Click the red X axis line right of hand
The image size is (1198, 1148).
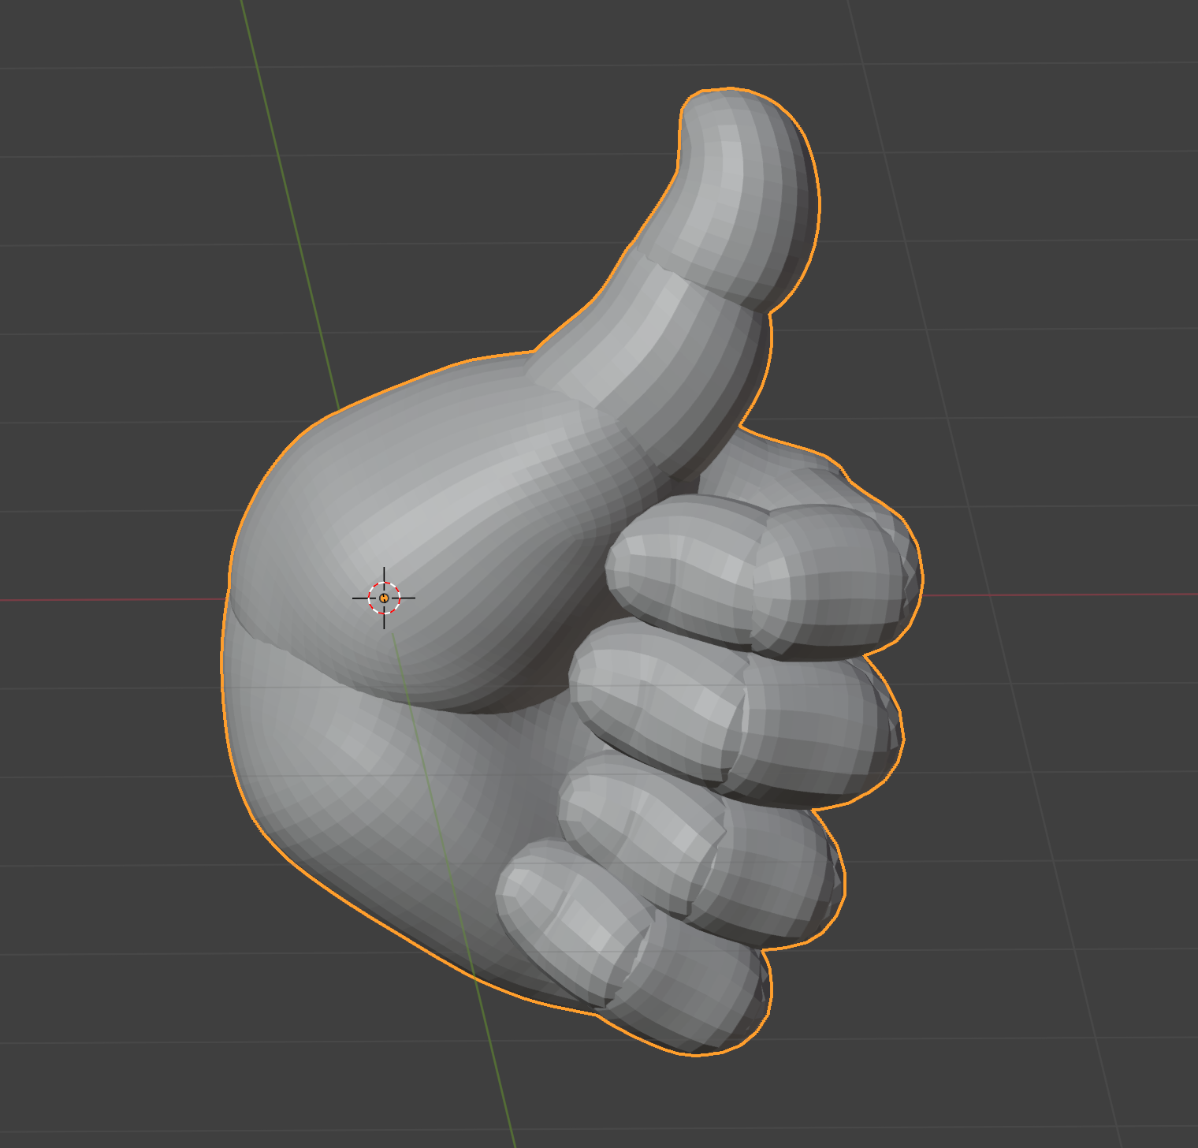click(1064, 595)
